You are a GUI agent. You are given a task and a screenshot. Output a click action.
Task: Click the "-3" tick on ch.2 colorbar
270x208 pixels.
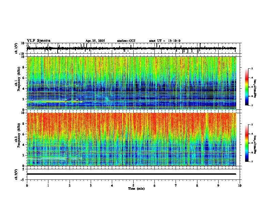point(251,125)
